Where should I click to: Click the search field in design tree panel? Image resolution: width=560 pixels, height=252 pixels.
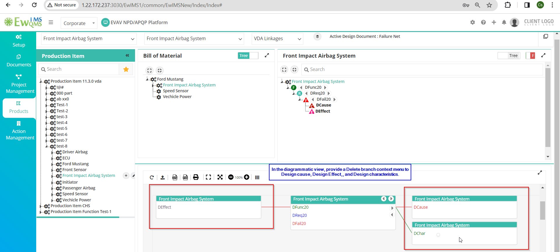pyautogui.click(x=422, y=70)
